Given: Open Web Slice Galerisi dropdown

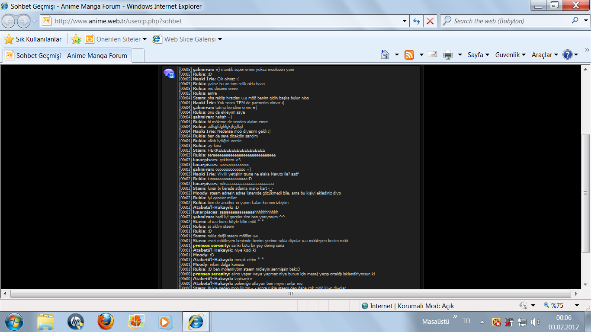Looking at the screenshot, I should pyautogui.click(x=187, y=39).
